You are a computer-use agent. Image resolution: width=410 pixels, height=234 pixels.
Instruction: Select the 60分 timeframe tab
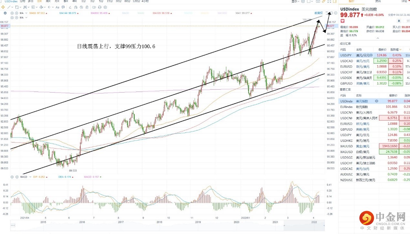tap(127, 1)
